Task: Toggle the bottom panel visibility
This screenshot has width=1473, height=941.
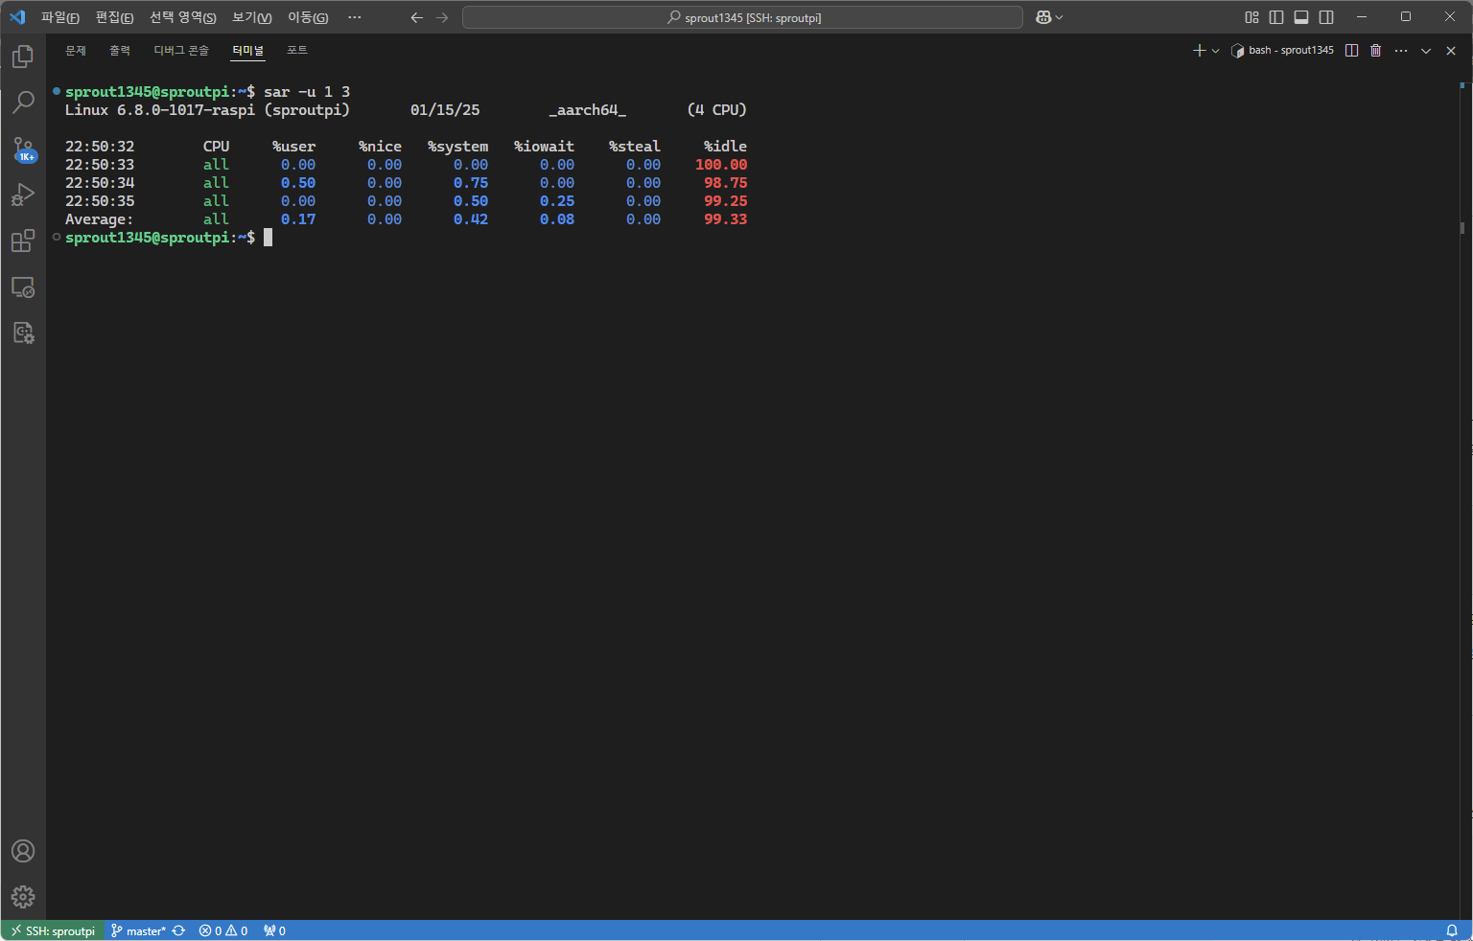Action: pos(1301,17)
